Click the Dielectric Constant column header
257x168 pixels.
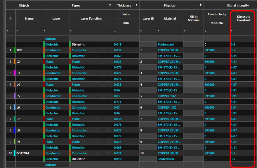point(243,18)
